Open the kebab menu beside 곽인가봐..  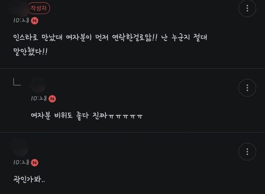tap(247, 151)
